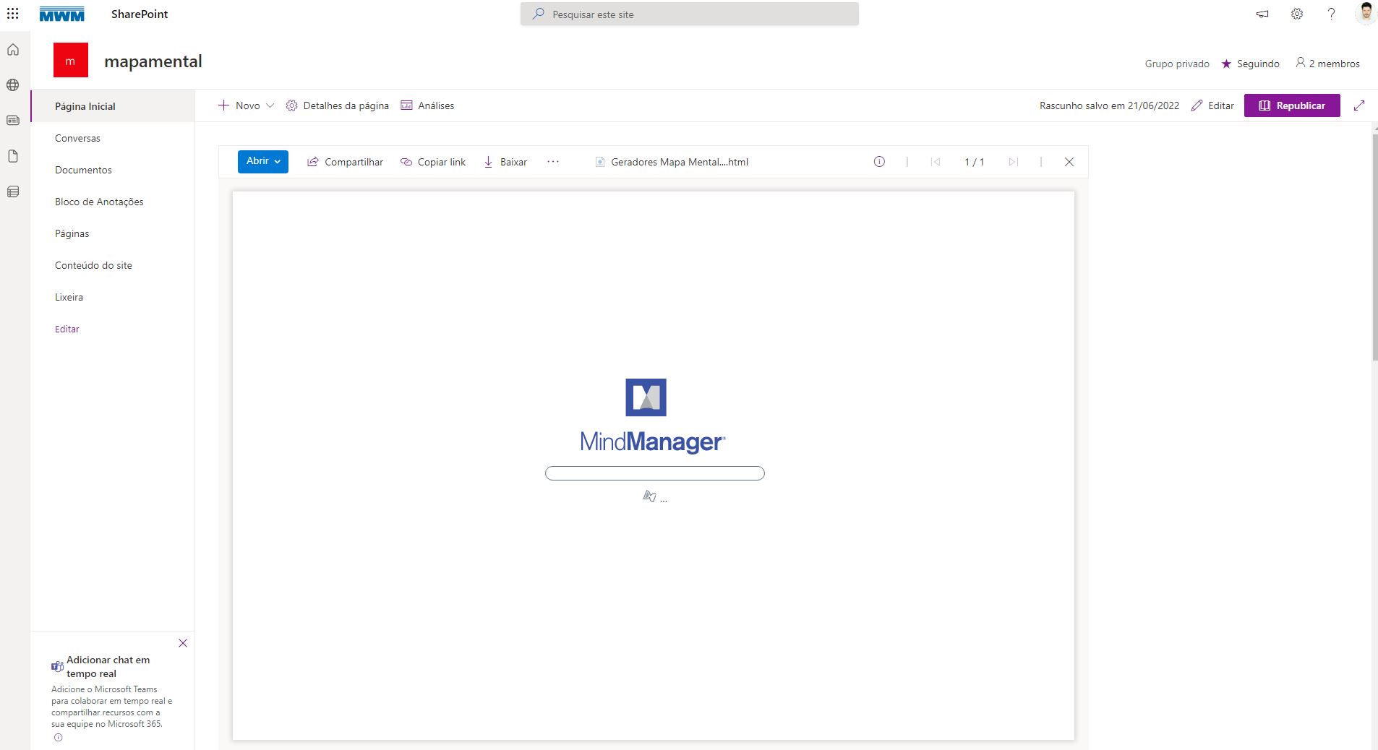The image size is (1378, 750).
Task: Expand the Abrir dropdown button
Action: coord(262,161)
